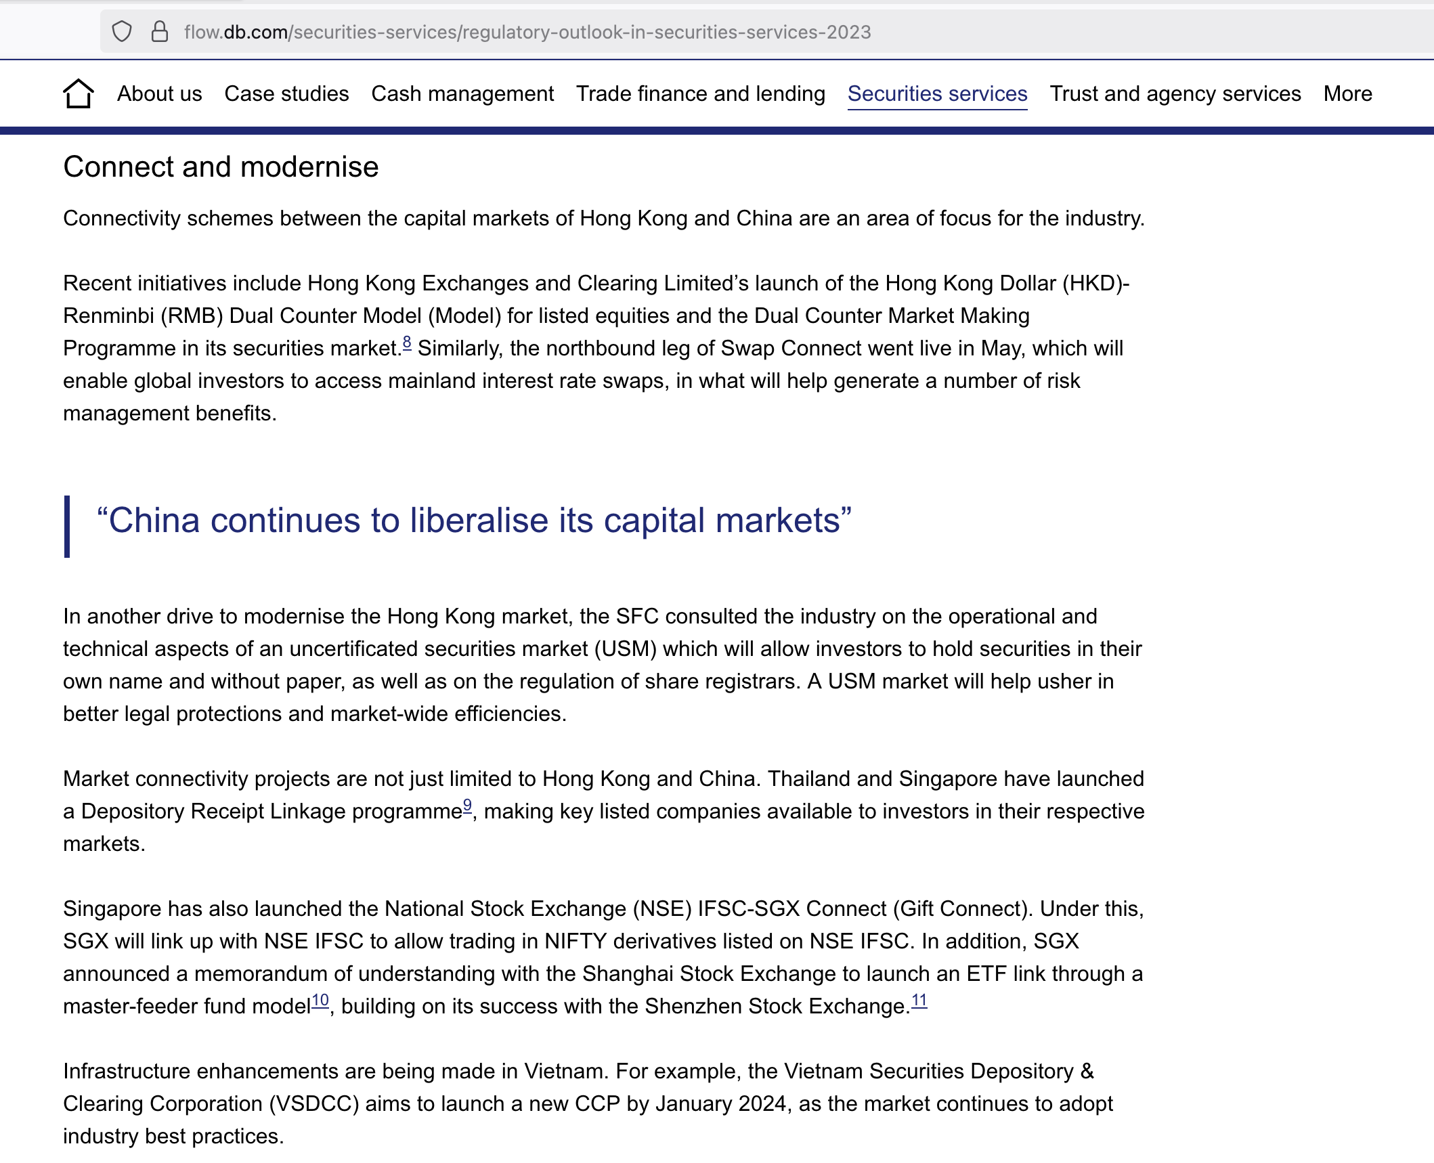This screenshot has height=1163, width=1434.
Task: Open Trade finance and lending
Action: tap(700, 93)
